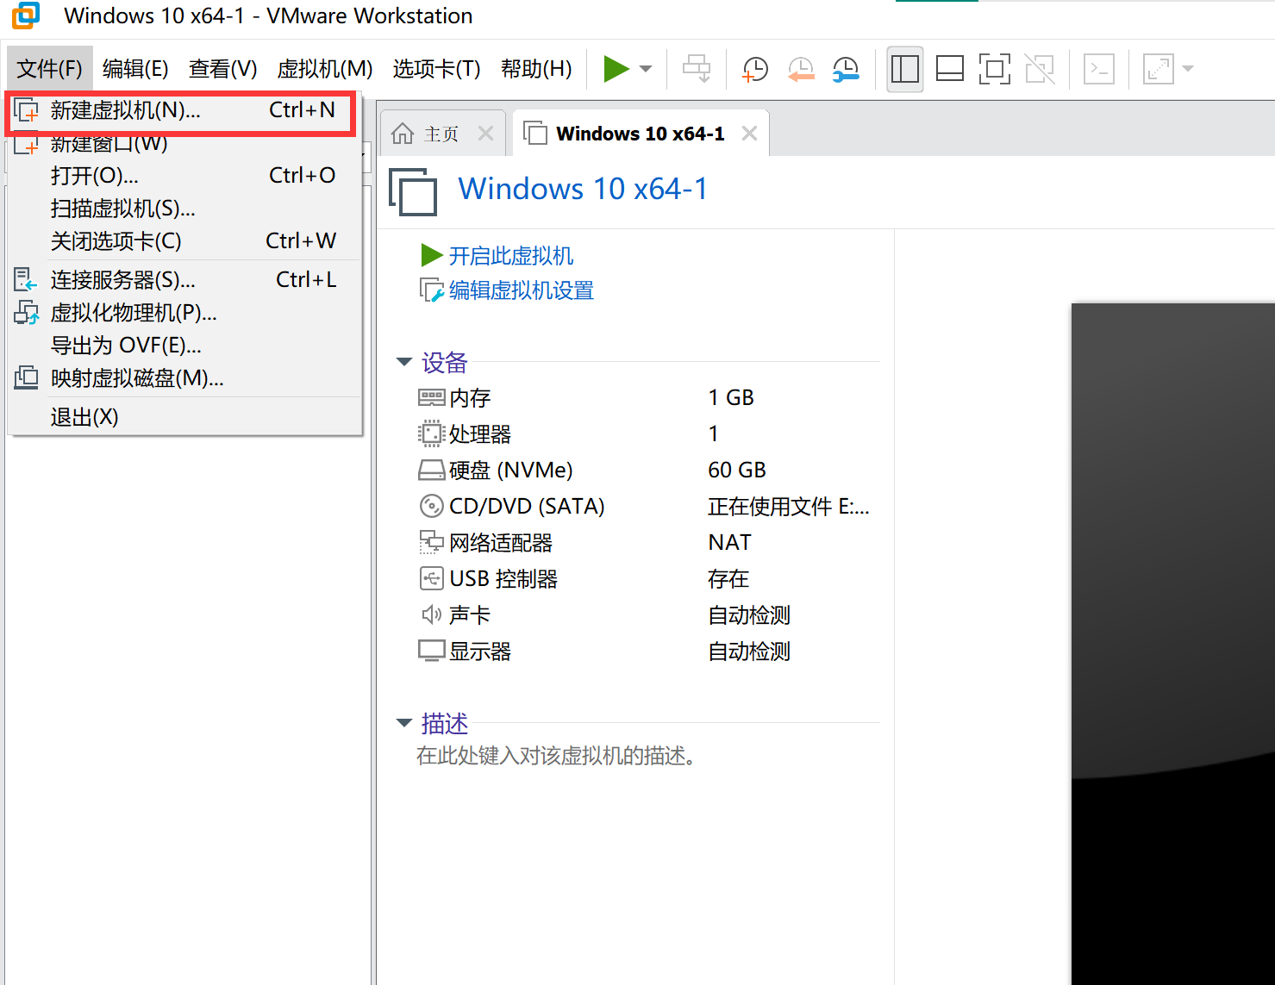Image resolution: width=1275 pixels, height=985 pixels.
Task: Choose 映射虚拟磁盘(M)... menu entry
Action: pyautogui.click(x=184, y=378)
